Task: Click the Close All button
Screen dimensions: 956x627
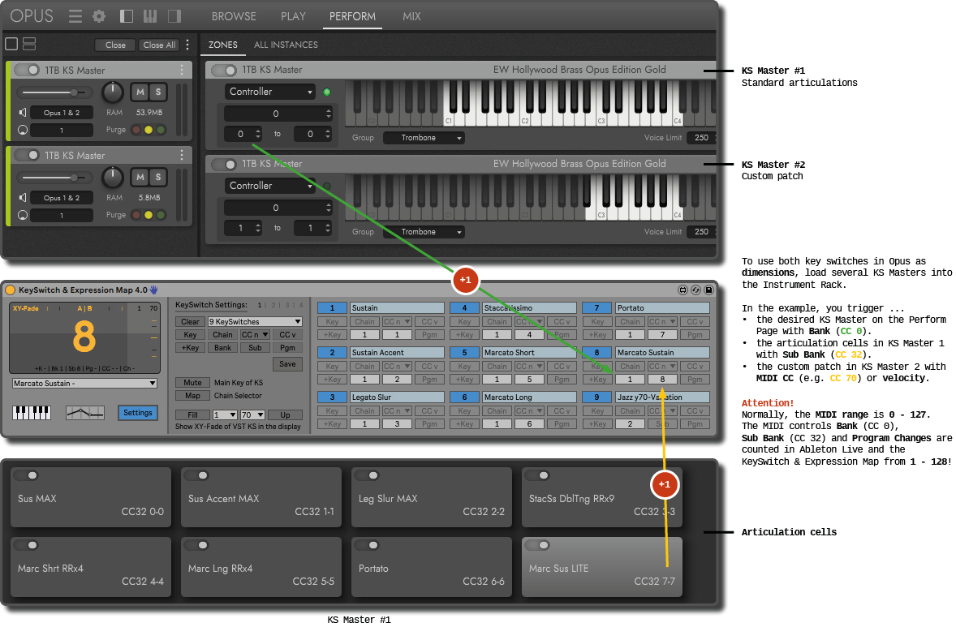Action: 159,45
